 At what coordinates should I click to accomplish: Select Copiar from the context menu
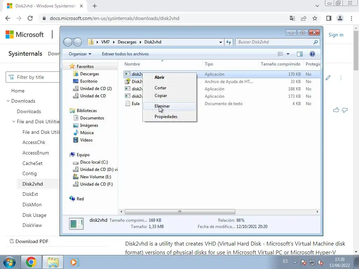(169, 96)
